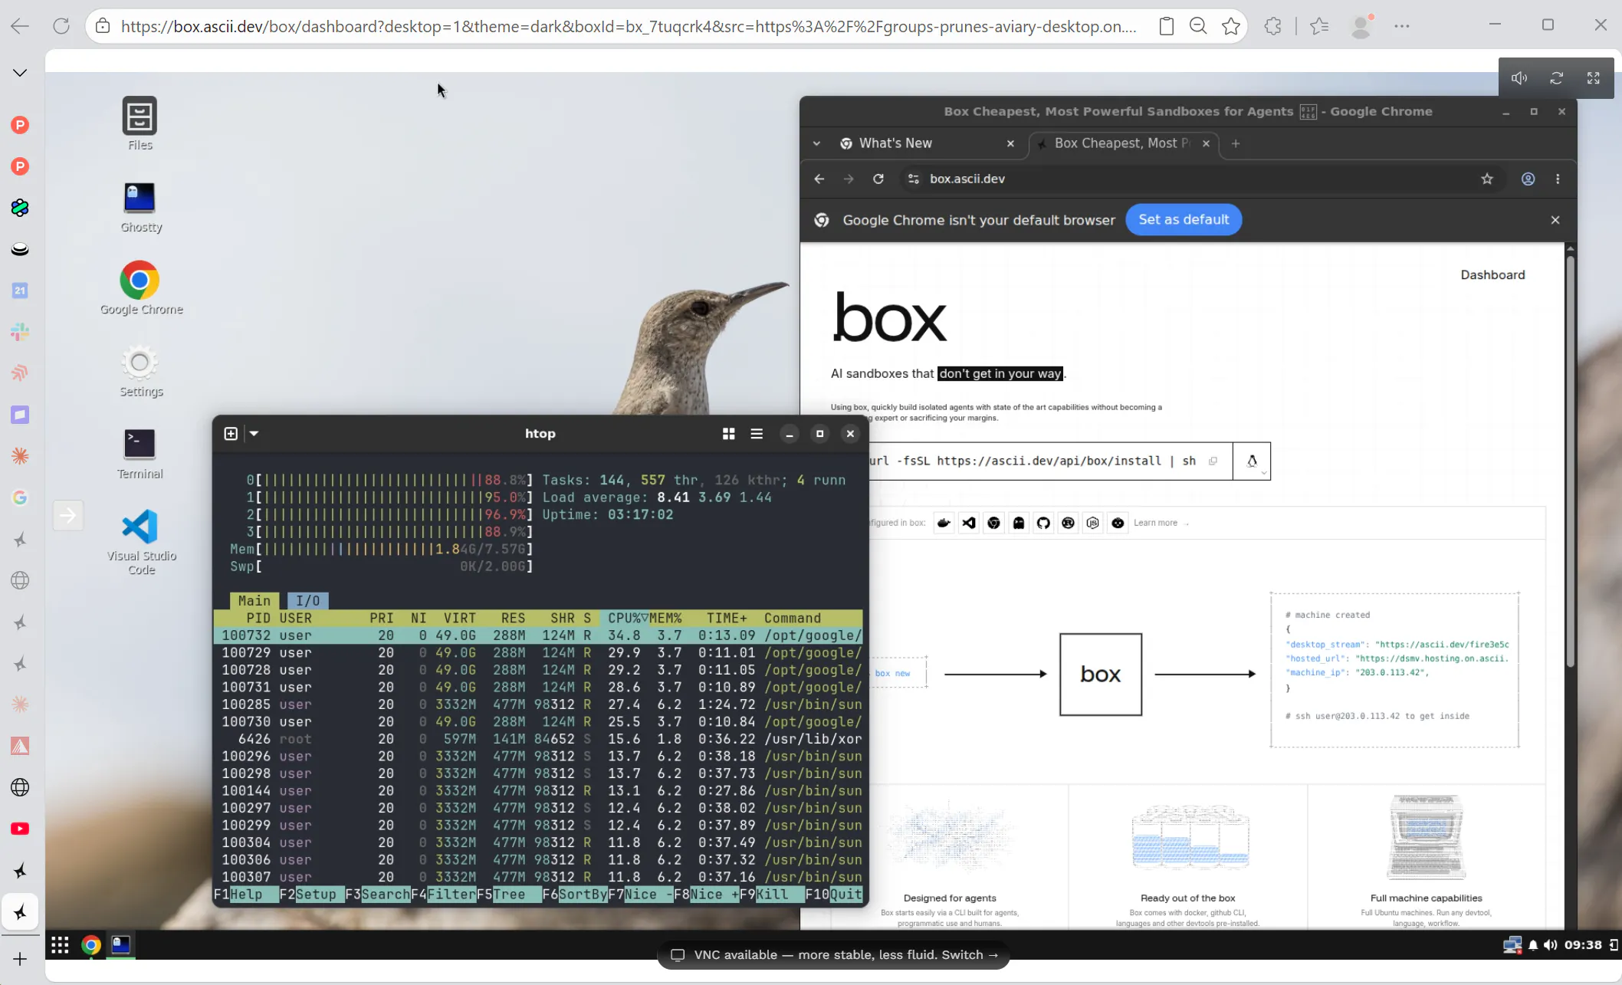The image size is (1622, 985).
Task: Click Set as default button
Action: click(x=1184, y=220)
